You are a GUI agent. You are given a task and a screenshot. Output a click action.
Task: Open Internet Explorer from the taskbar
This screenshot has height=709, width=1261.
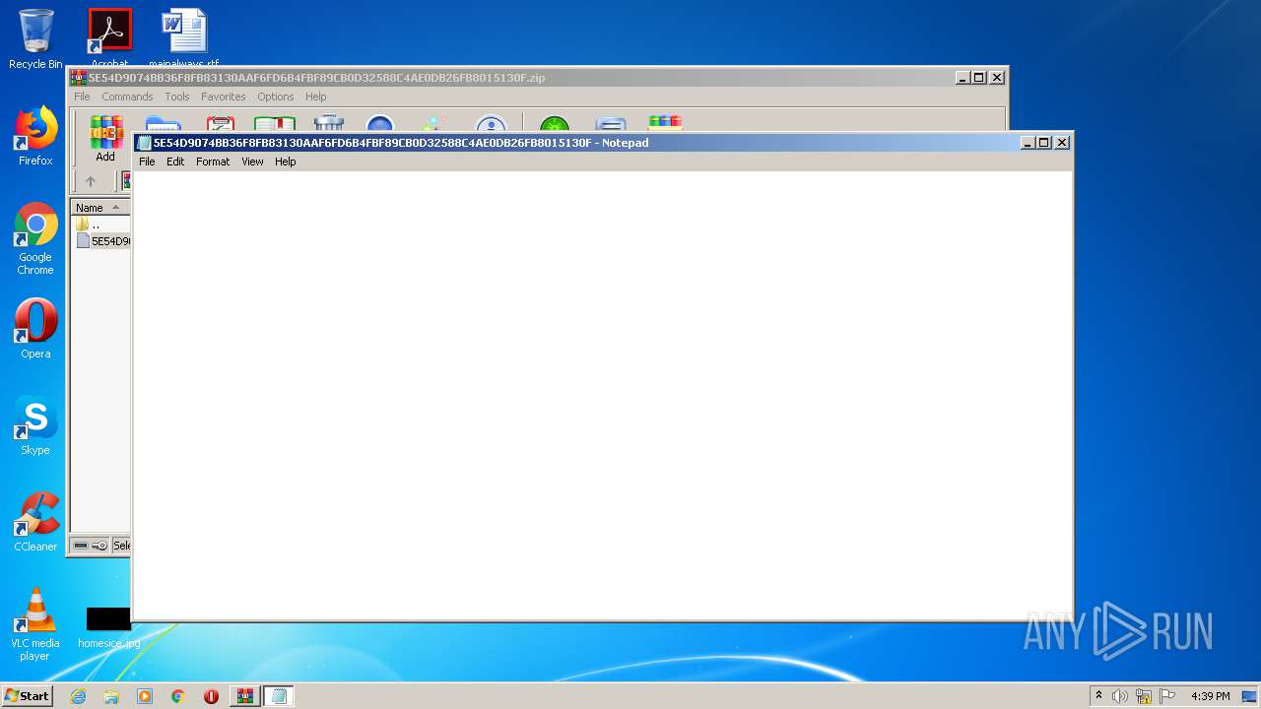pyautogui.click(x=78, y=696)
